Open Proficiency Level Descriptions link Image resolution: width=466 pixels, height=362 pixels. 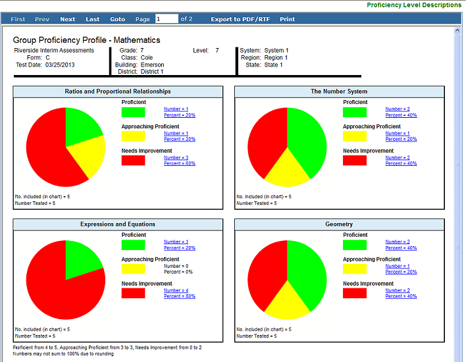[414, 5]
